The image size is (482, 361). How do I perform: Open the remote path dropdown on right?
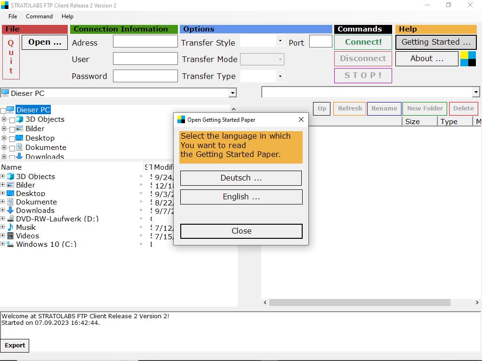coord(476,92)
